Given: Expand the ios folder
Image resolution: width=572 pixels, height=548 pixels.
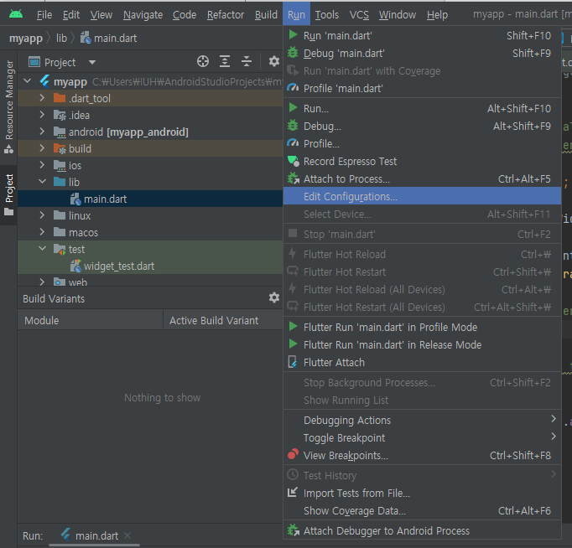Looking at the screenshot, I should pyautogui.click(x=42, y=165).
